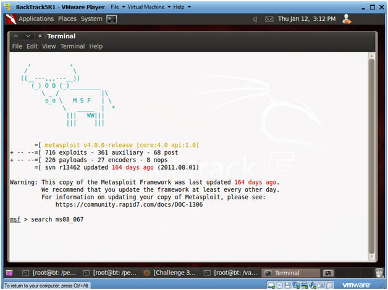388x290 pixels.
Task: Switch to second [root@bt: /pe... taskbar window
Action: click(x=109, y=273)
